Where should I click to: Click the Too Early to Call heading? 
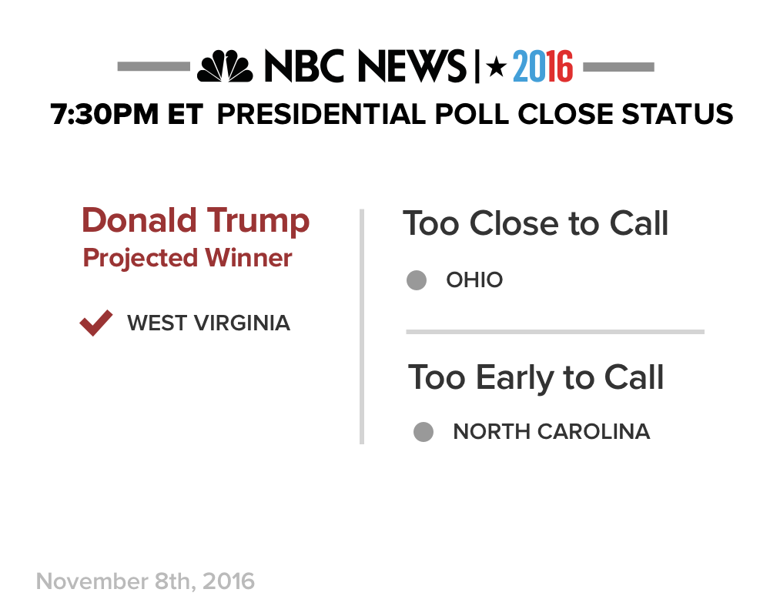coord(536,378)
